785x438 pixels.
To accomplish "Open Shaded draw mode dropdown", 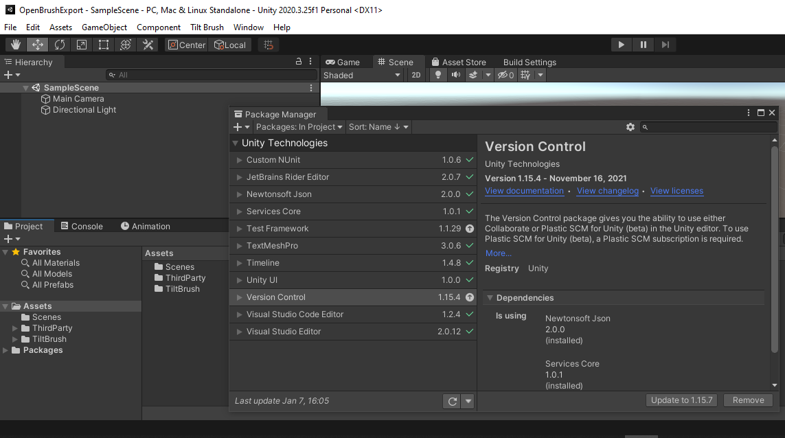I will [x=362, y=75].
